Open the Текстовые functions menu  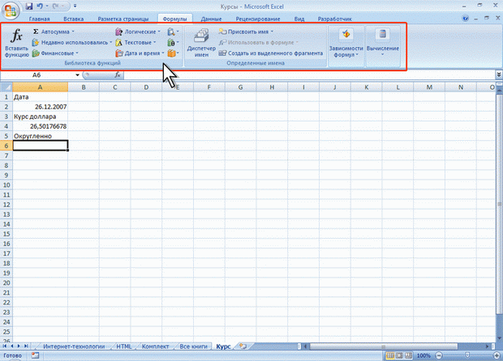click(x=135, y=42)
